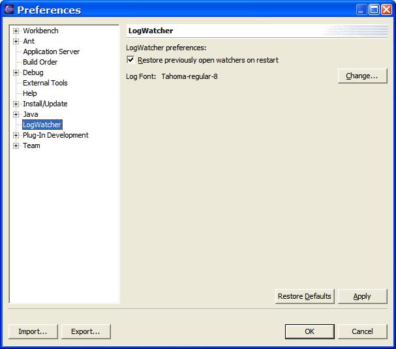The width and height of the screenshot is (396, 349).
Task: Select Build Order preference page
Action: (x=40, y=62)
